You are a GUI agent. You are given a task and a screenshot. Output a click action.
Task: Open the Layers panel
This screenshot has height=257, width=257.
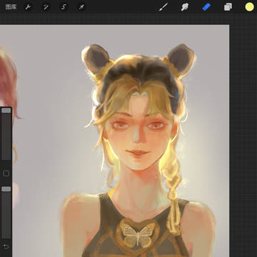point(228,7)
